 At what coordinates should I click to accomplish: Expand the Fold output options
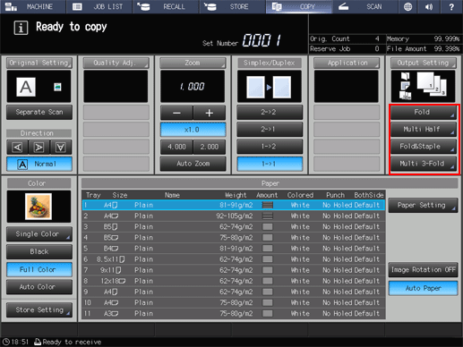(x=423, y=113)
